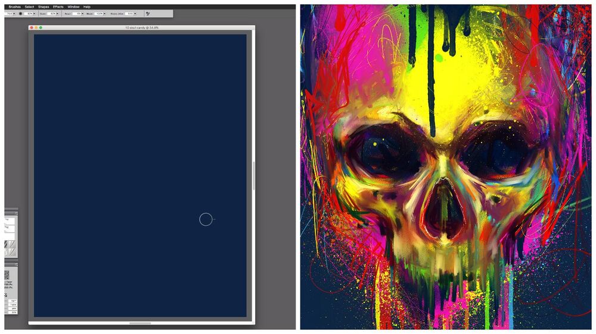596x334 pixels.
Task: Open the paper panel options menu
Action: [x=16, y=264]
